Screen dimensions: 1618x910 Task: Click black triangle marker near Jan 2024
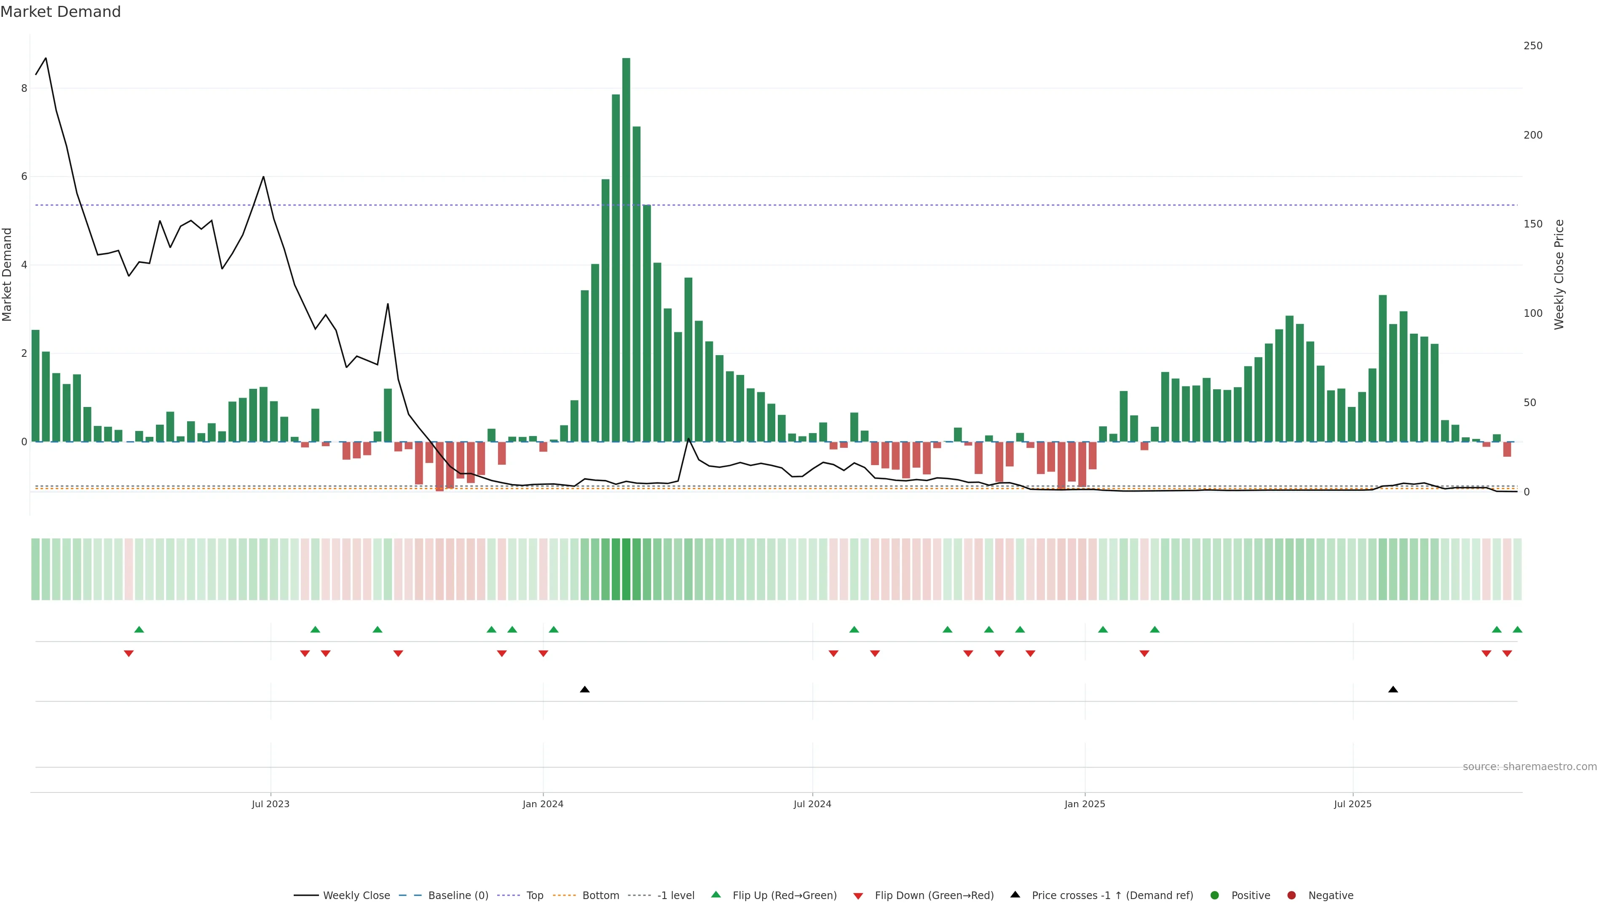(585, 690)
